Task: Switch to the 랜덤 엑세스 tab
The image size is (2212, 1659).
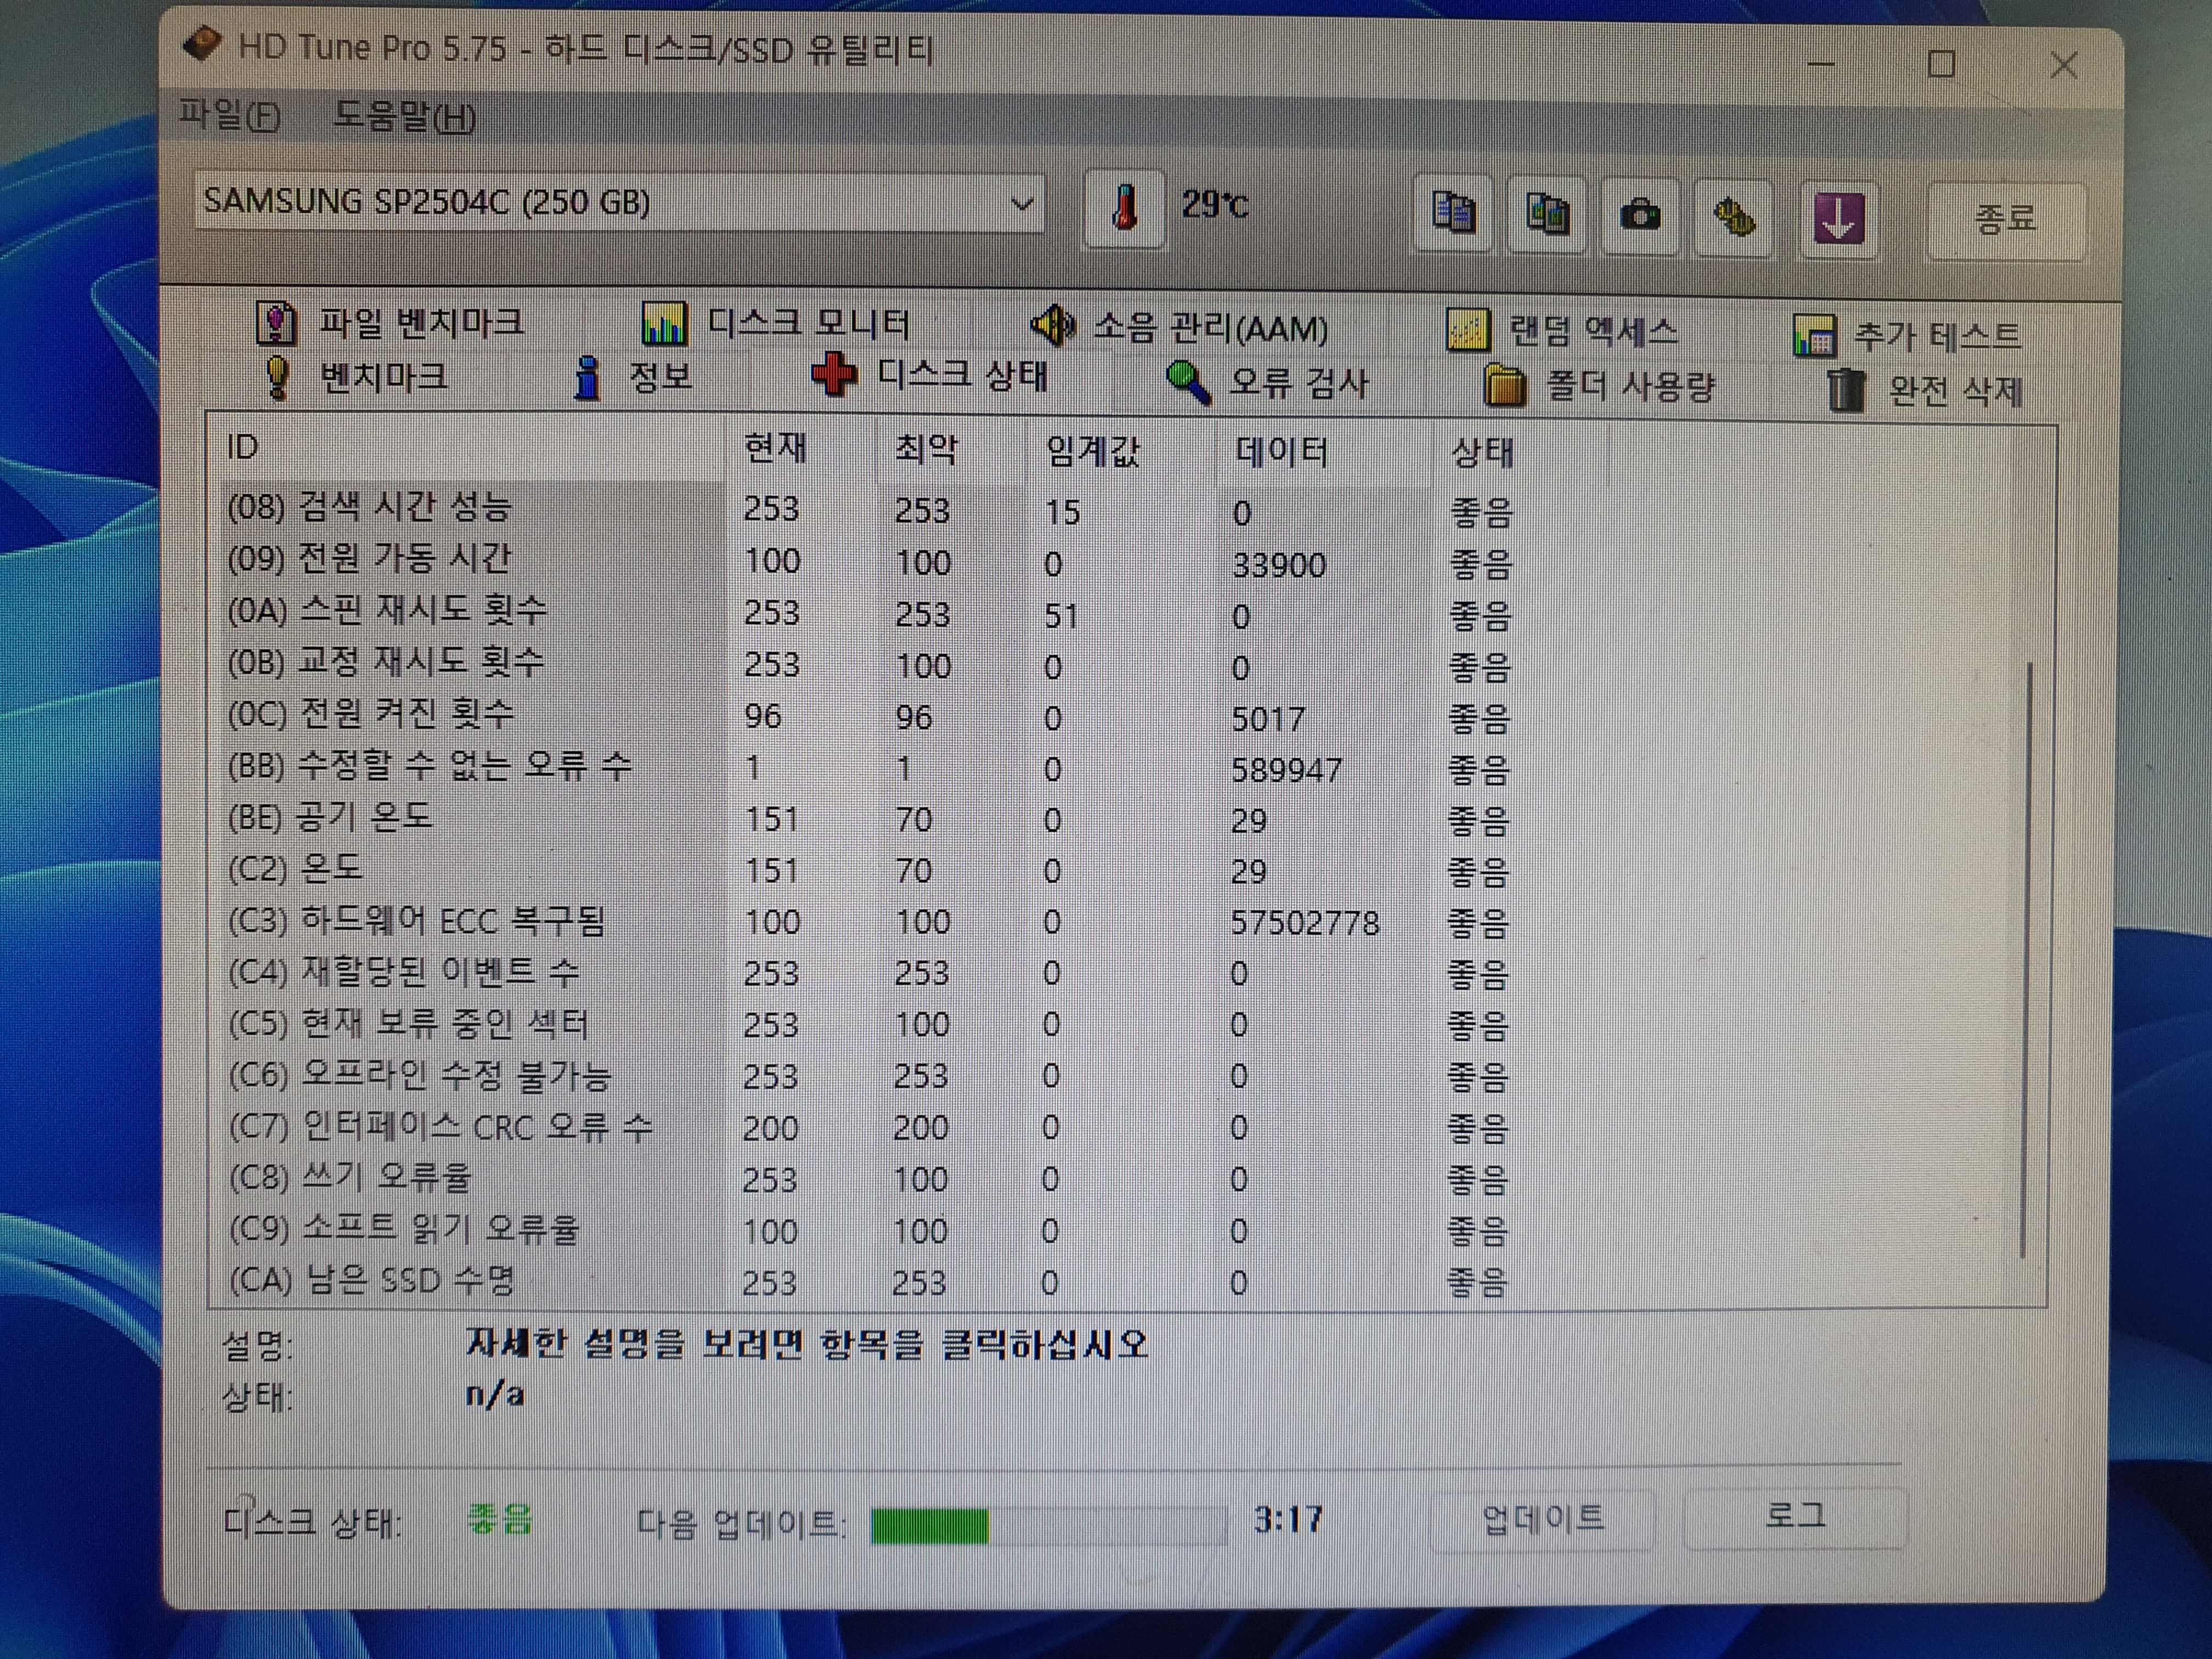Action: [1563, 330]
